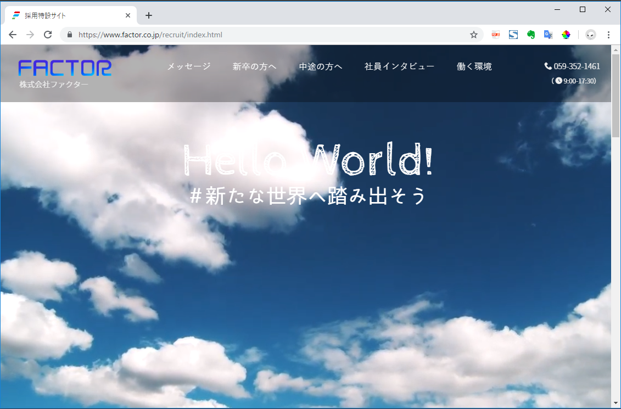Go to the 新卒の方へ page
The image size is (621, 409).
point(254,66)
